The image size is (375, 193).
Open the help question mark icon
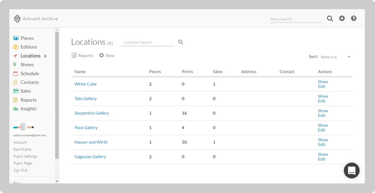click(354, 18)
